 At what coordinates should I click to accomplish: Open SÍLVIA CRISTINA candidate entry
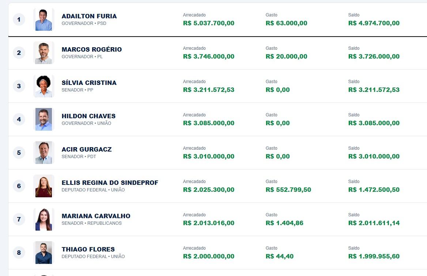coord(89,83)
